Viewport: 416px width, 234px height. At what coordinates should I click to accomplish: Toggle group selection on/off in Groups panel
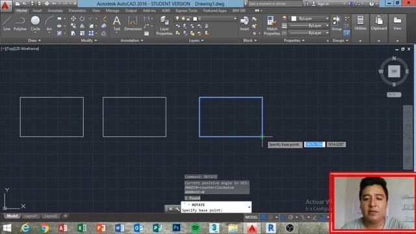coord(346,33)
